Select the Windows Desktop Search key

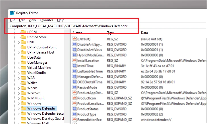[45, 118]
